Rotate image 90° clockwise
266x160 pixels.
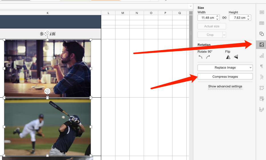[x=208, y=57]
